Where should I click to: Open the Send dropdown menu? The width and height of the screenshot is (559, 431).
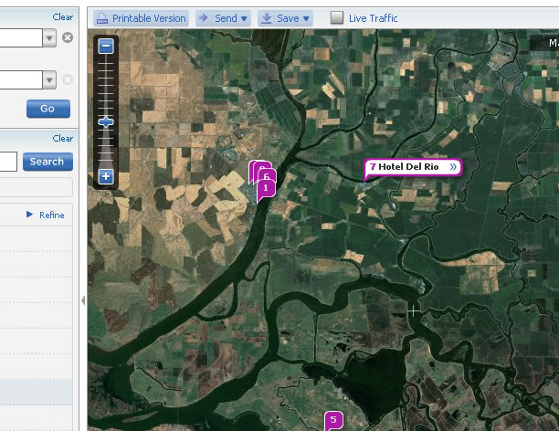pyautogui.click(x=224, y=18)
